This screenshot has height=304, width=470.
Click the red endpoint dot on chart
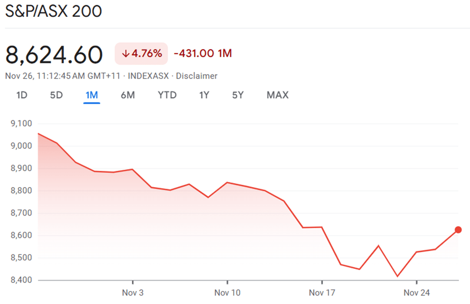tap(458, 230)
